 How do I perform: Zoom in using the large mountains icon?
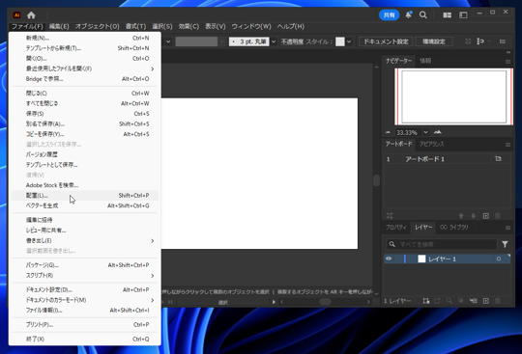click(438, 132)
